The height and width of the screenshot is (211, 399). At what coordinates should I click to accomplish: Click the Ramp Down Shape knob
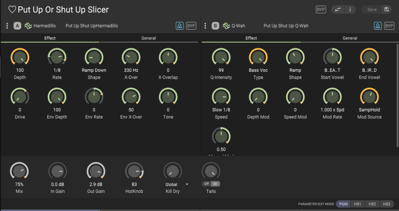[x=94, y=57]
